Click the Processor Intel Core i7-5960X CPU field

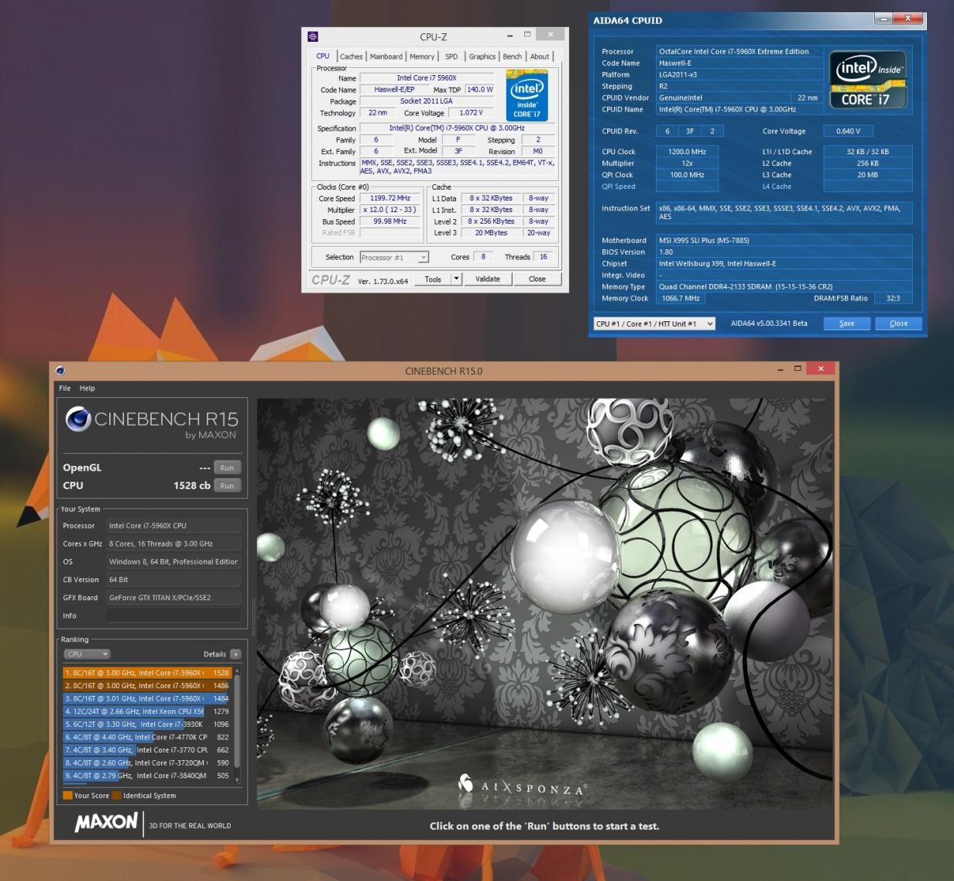point(173,526)
